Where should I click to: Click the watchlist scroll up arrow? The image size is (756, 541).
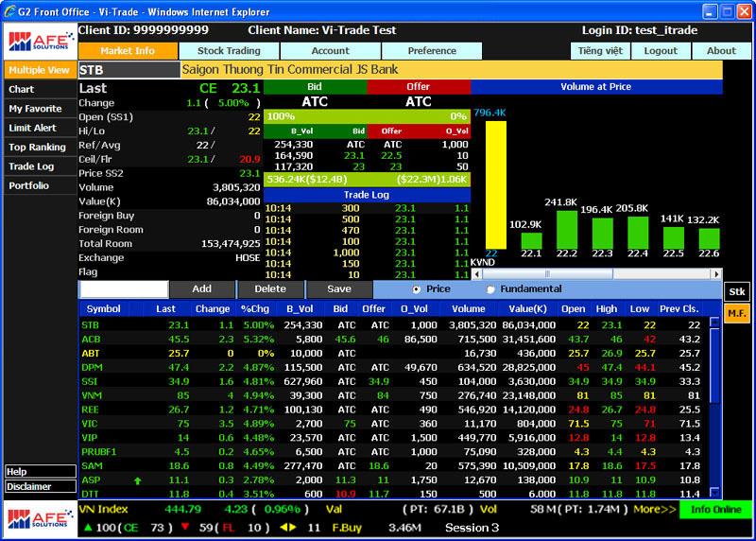pyautogui.click(x=714, y=322)
